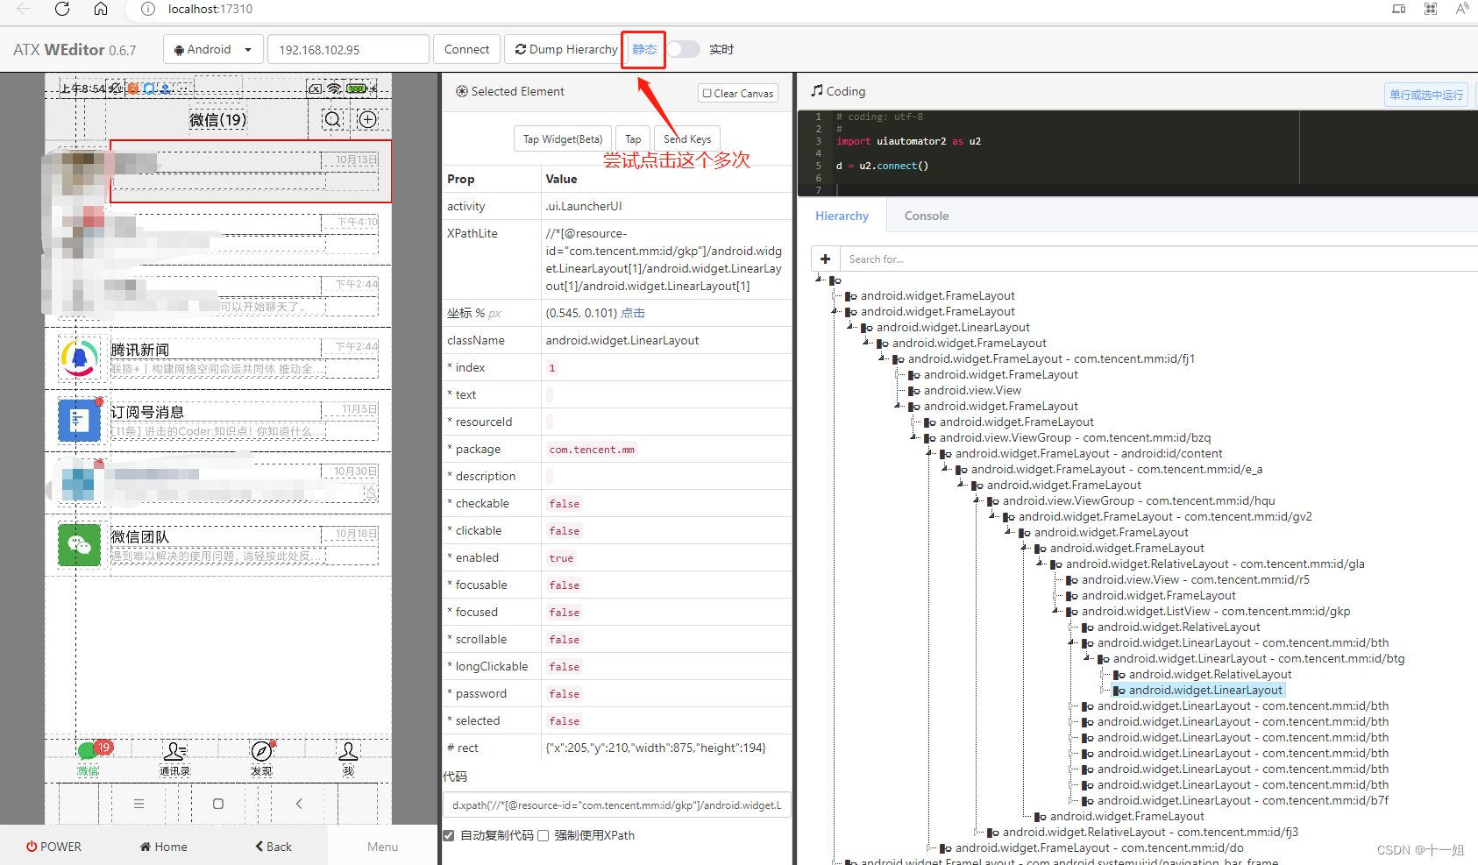This screenshot has height=865, width=1478.
Task: Select highlighted android.widget.LinearLayout tree node
Action: tap(1205, 690)
